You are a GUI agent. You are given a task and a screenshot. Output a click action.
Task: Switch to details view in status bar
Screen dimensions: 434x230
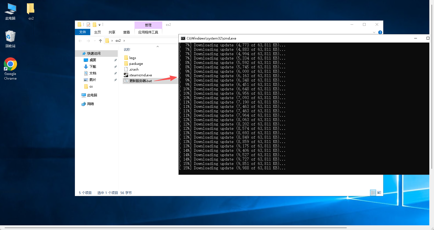point(373,193)
